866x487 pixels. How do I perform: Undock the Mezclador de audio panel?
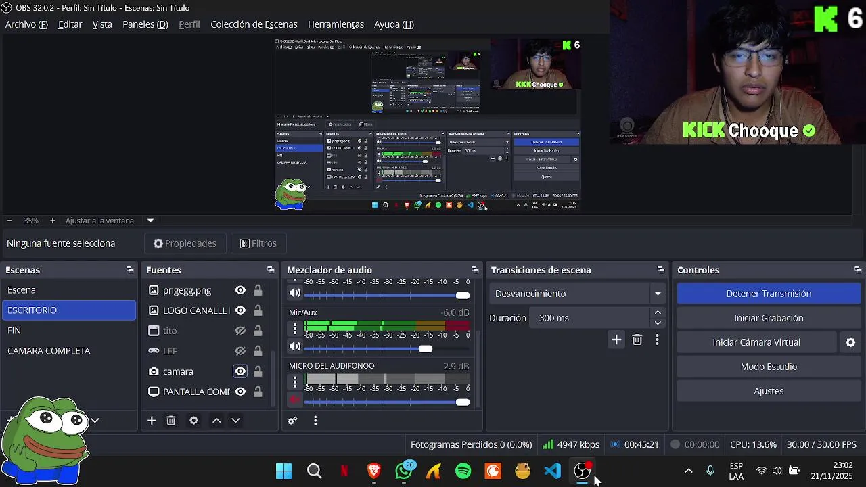coord(475,270)
